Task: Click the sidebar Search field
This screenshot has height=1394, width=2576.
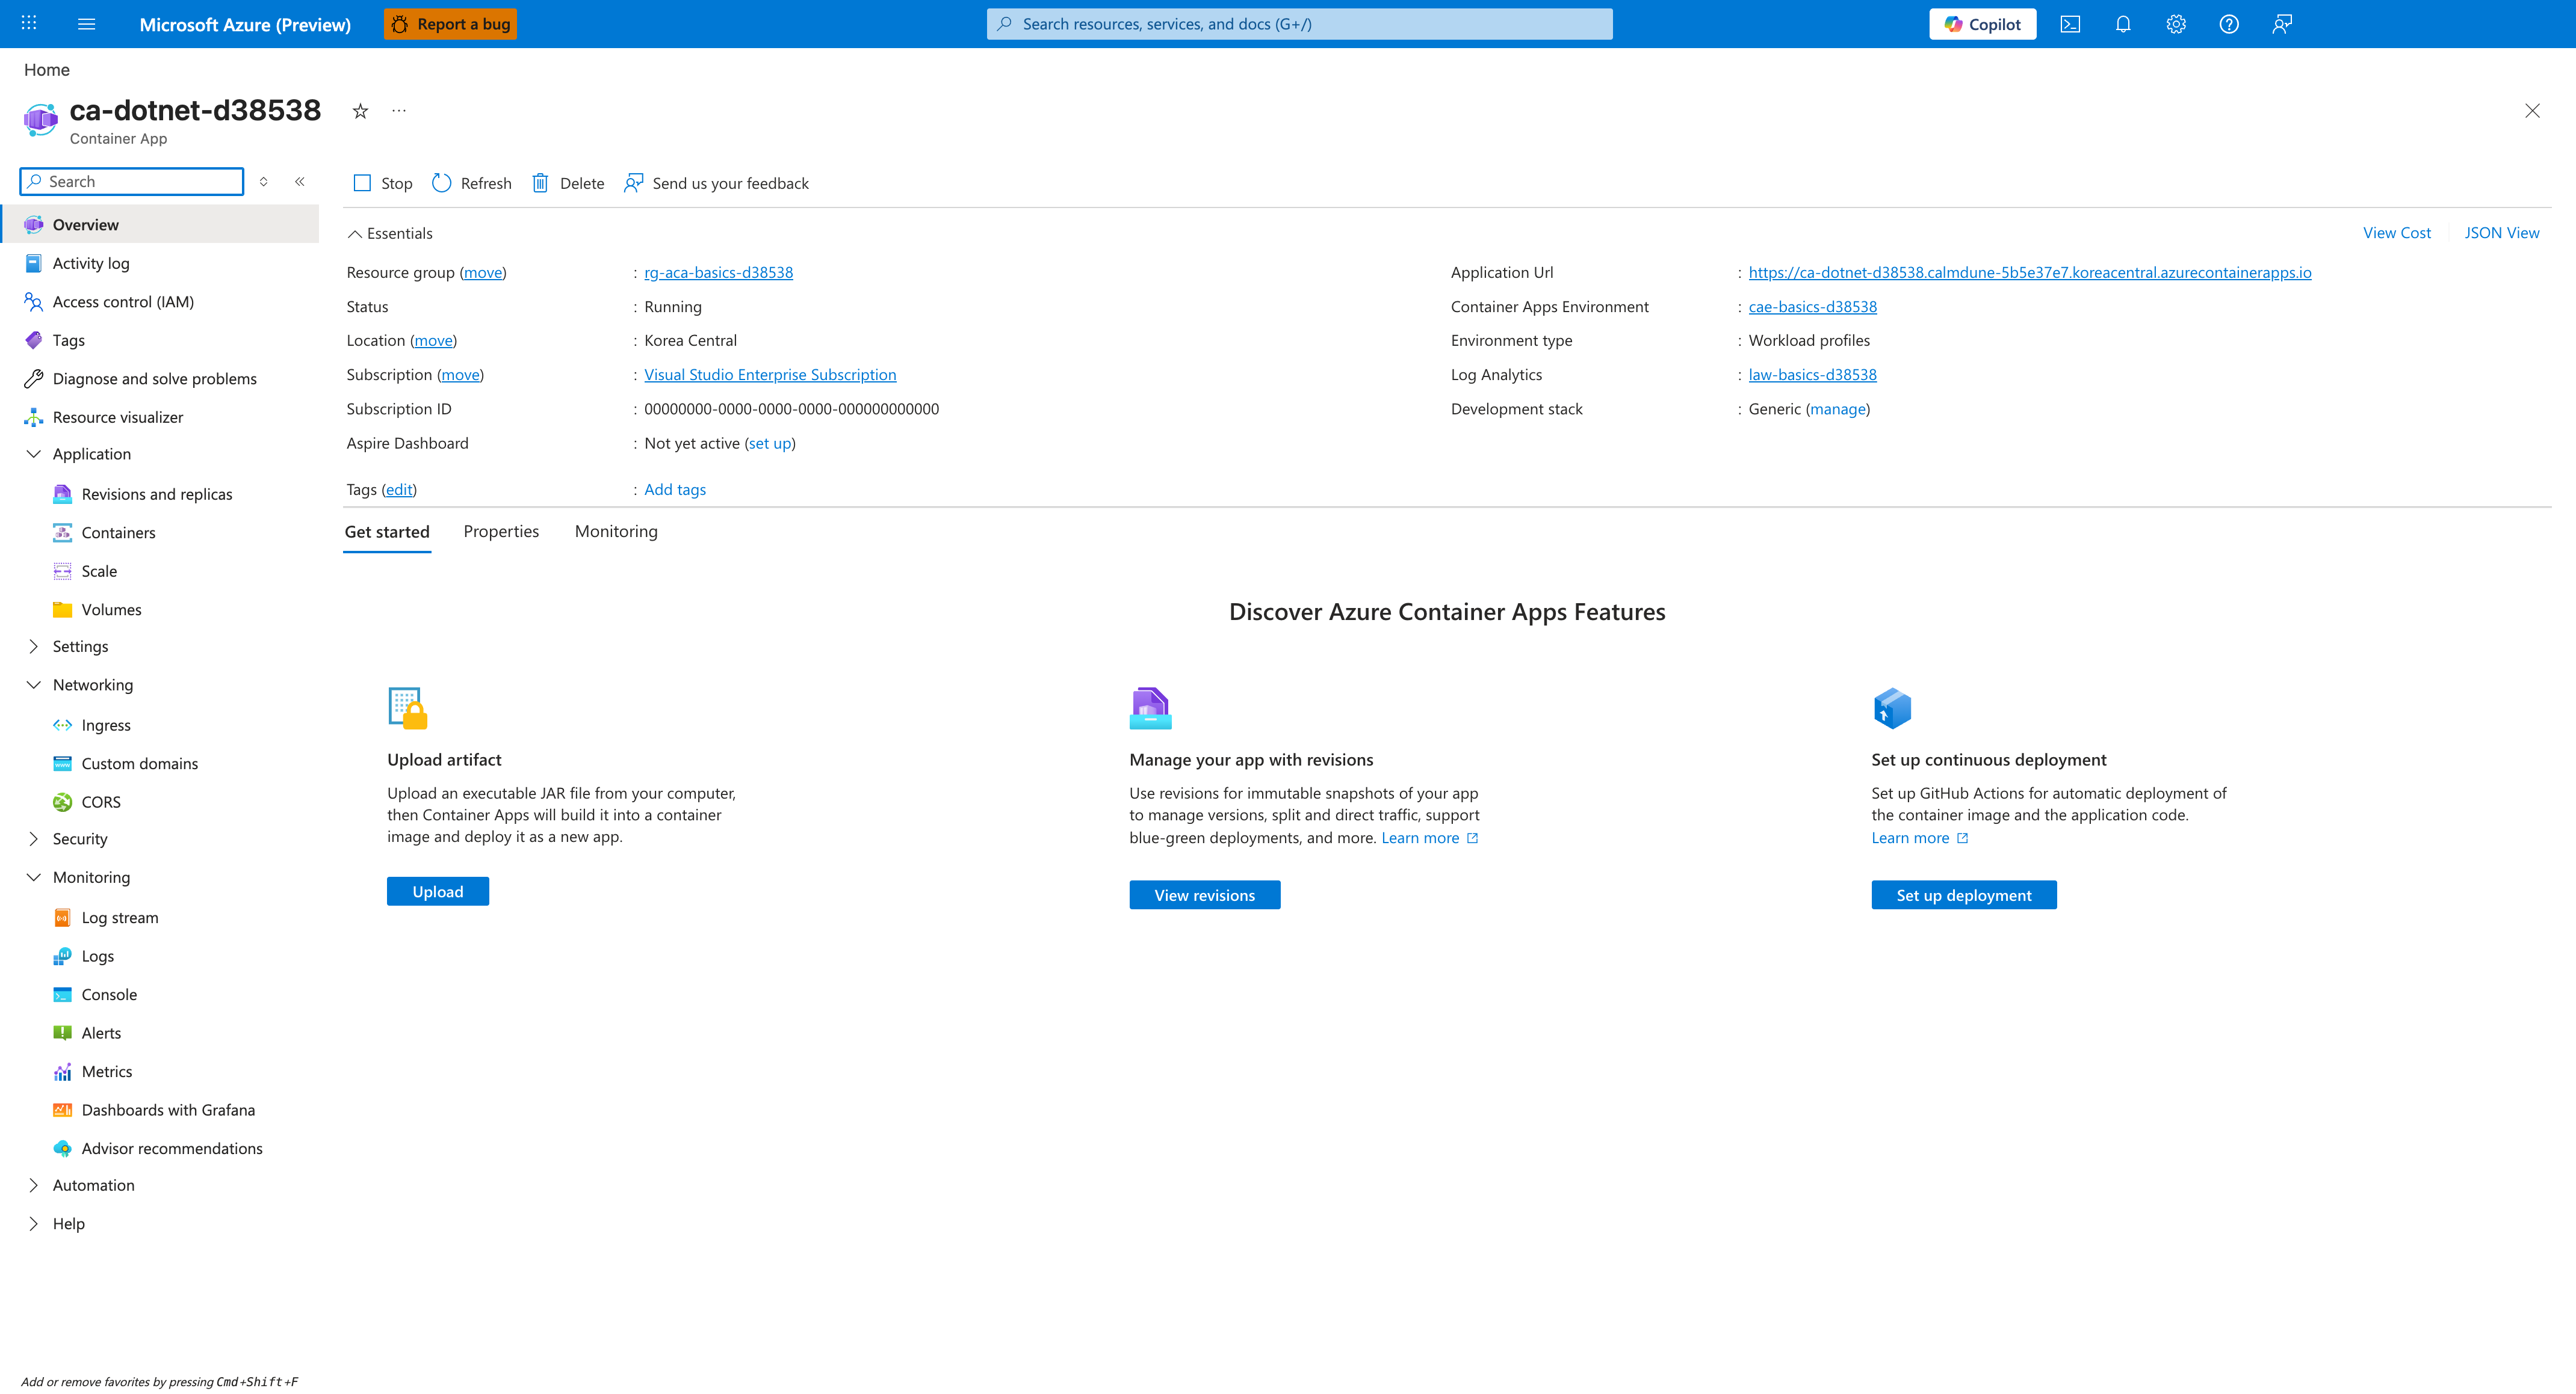Action: [x=132, y=181]
